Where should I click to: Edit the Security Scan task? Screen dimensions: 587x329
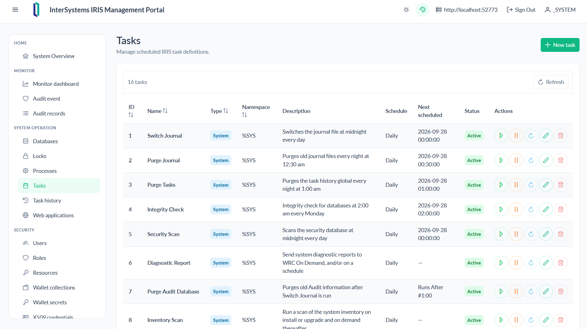click(x=546, y=234)
